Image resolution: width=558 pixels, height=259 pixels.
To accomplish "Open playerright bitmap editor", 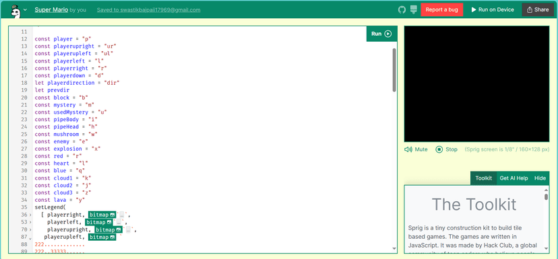I will point(102,215).
